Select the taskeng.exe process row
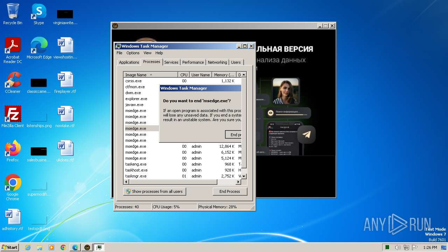Screen dimensions: 448x252 point(182,164)
